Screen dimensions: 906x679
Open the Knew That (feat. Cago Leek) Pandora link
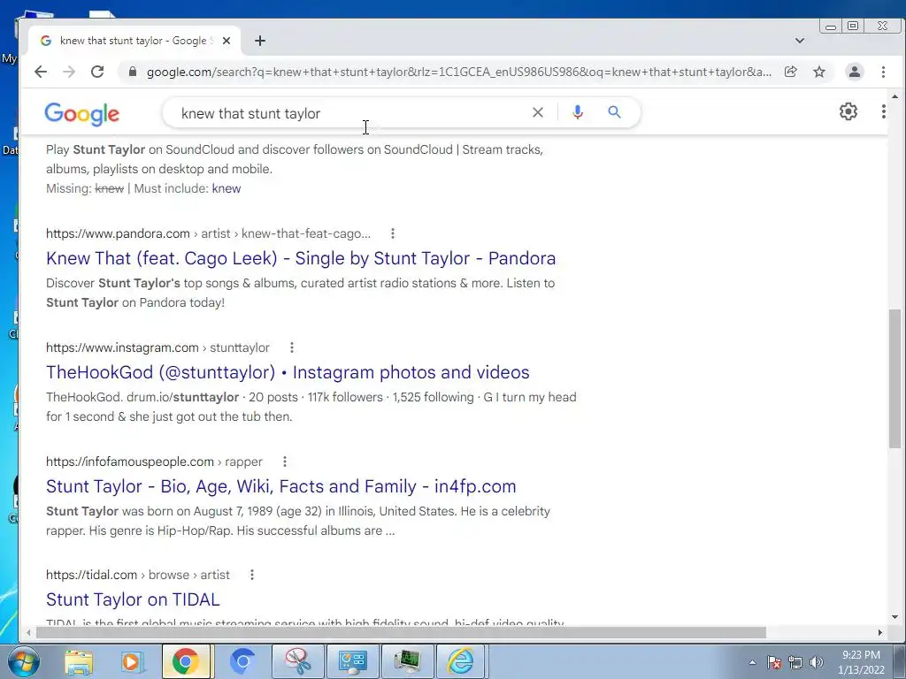point(301,258)
